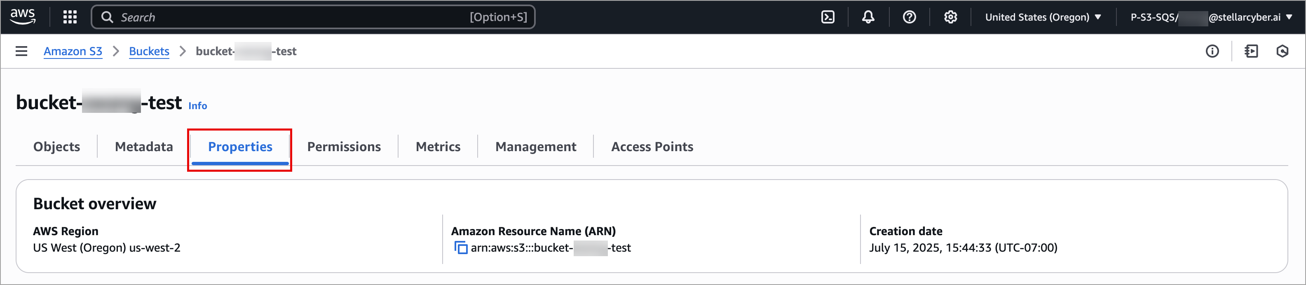Click the hexagon icon at far right
1306x285 pixels.
[x=1282, y=51]
